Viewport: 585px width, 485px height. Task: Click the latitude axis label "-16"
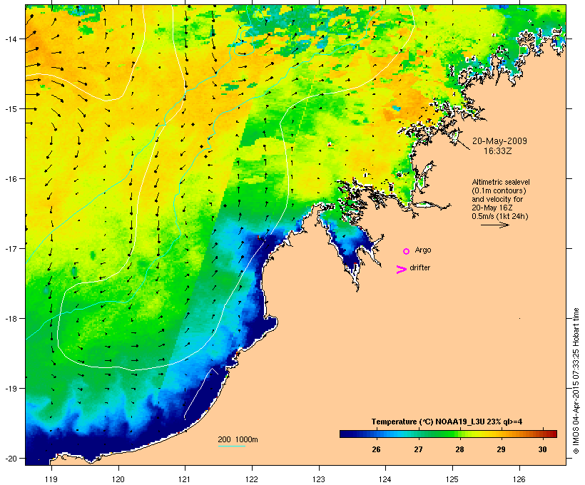[x=10, y=179]
